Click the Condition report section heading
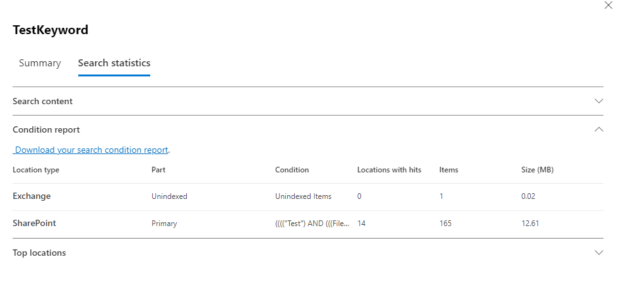Image resolution: width=623 pixels, height=293 pixels. [46, 129]
